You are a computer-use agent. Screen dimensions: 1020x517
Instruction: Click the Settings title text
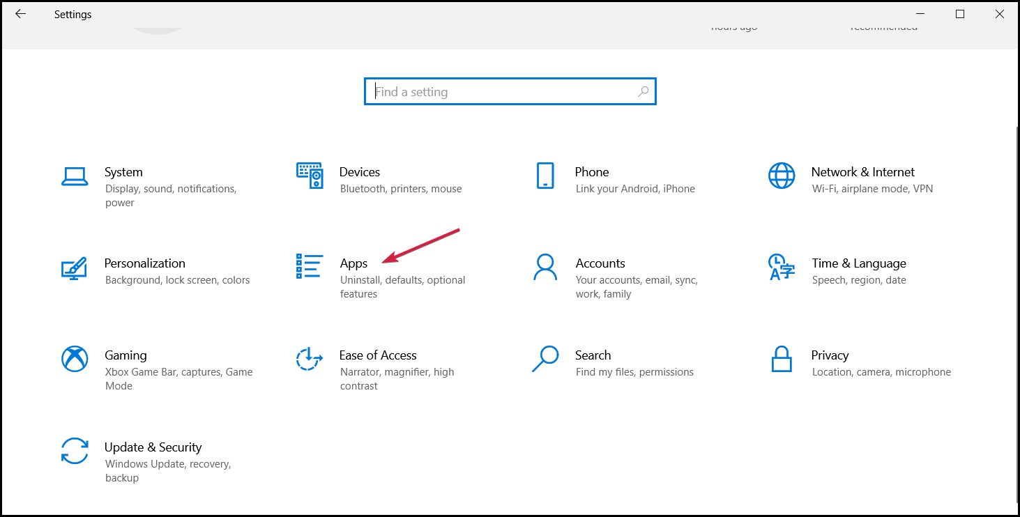pyautogui.click(x=73, y=14)
